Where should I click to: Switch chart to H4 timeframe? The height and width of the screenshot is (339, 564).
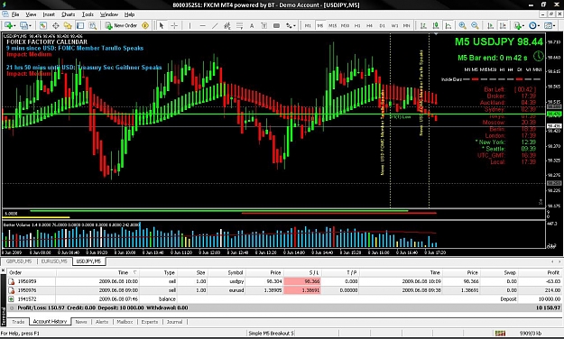tap(369, 25)
